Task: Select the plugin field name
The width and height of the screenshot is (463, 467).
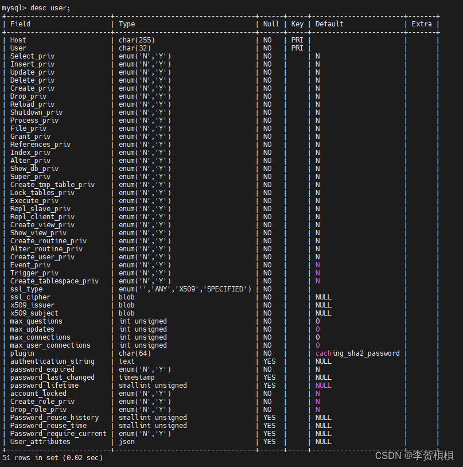Action: point(22,354)
